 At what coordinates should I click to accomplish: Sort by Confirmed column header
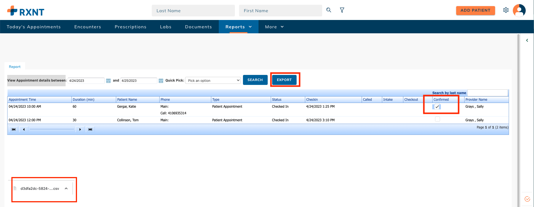[x=448, y=100]
